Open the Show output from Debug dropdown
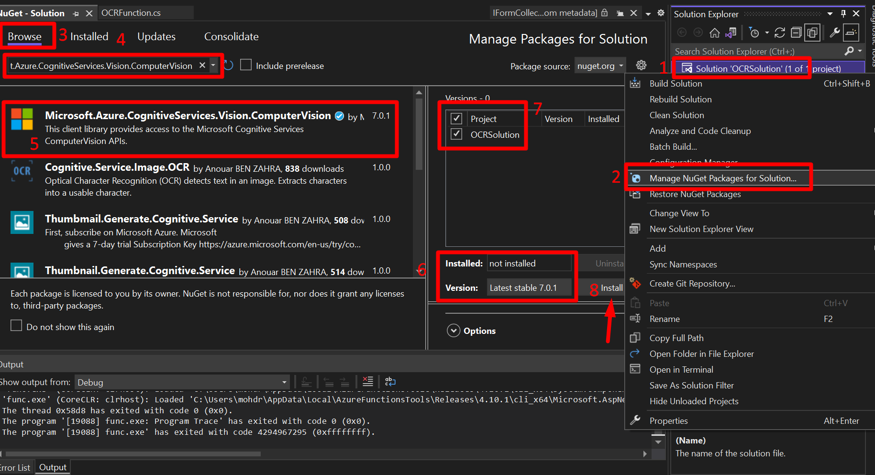The width and height of the screenshot is (875, 475). click(182, 382)
